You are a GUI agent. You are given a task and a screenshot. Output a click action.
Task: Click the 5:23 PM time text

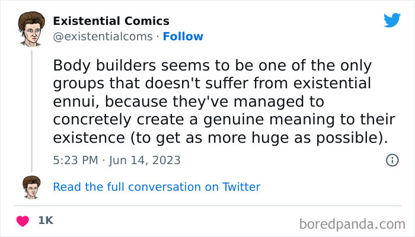tap(74, 160)
